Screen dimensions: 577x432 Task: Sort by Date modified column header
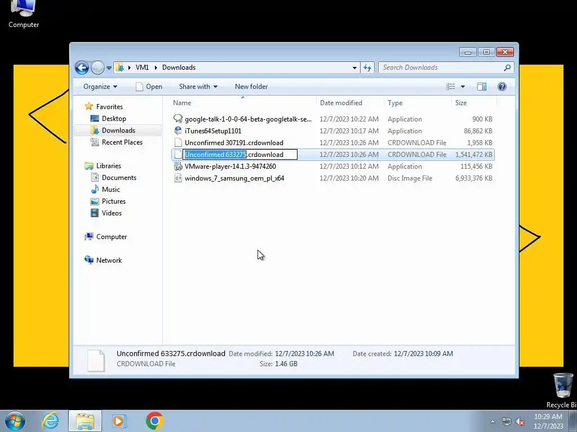coord(349,103)
